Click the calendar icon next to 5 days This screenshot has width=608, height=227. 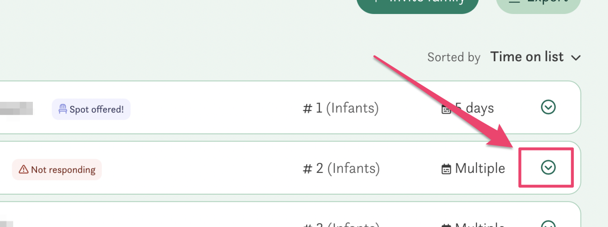click(446, 109)
